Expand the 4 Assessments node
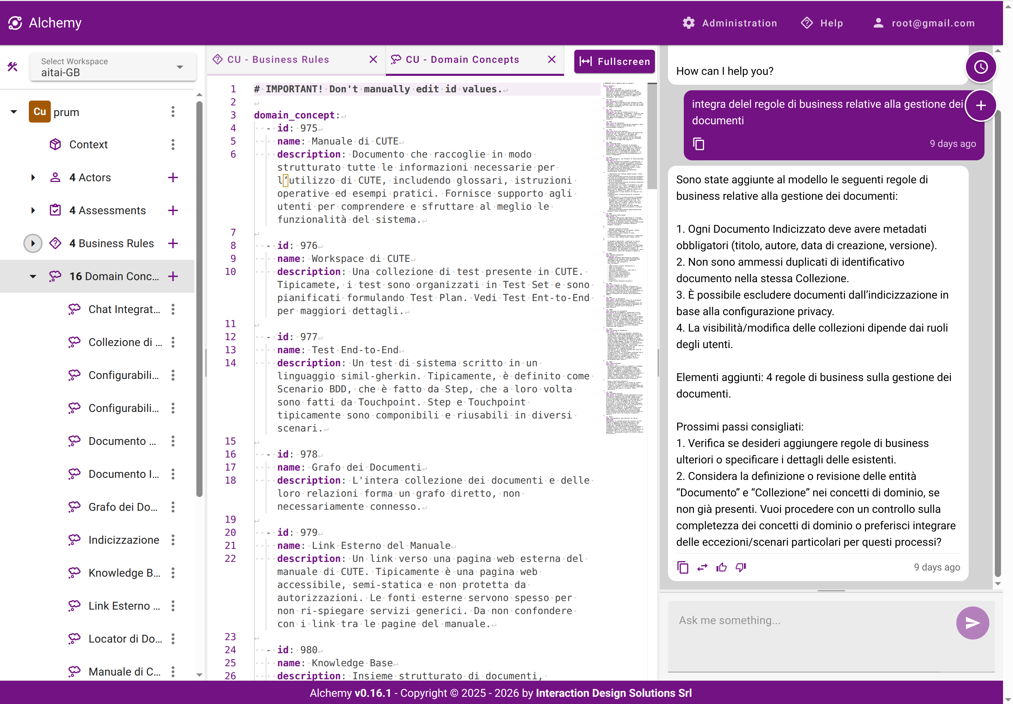This screenshot has height=704, width=1013. [33, 210]
